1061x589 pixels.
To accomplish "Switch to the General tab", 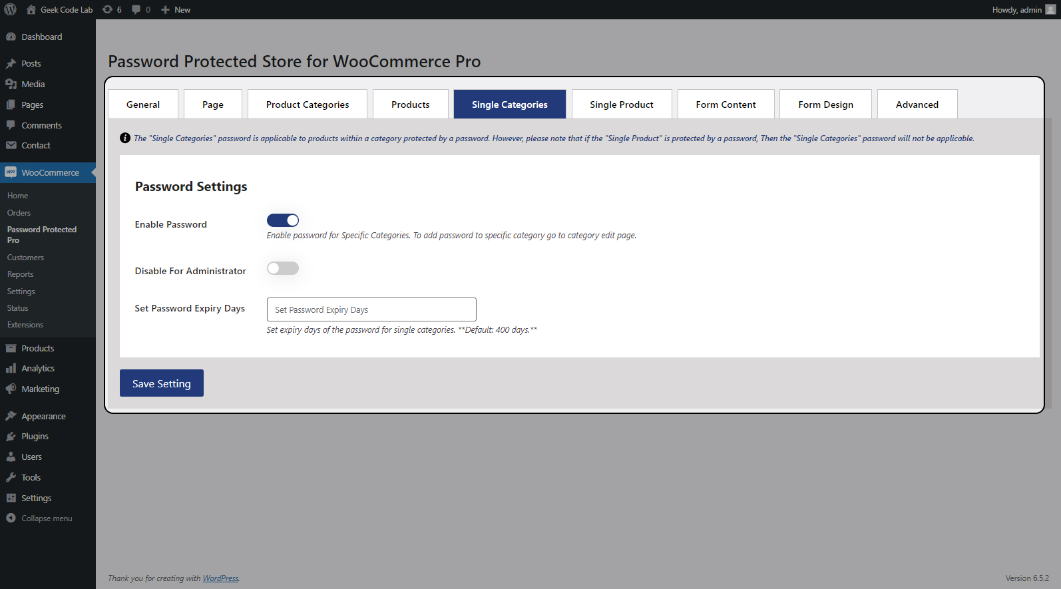I will (x=143, y=104).
